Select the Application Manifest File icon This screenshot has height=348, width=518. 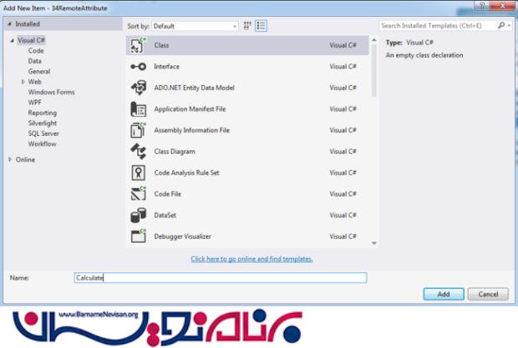139,109
